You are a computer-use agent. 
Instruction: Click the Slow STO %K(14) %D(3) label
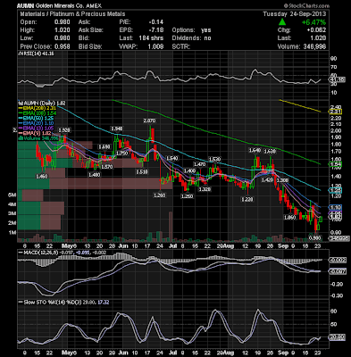tap(49, 303)
